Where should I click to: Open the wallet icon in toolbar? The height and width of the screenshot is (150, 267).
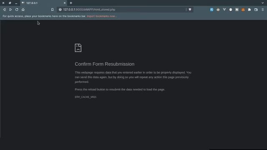256,10
